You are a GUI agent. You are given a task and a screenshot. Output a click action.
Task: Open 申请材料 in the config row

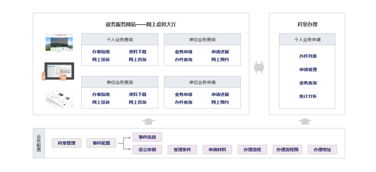coord(217,150)
